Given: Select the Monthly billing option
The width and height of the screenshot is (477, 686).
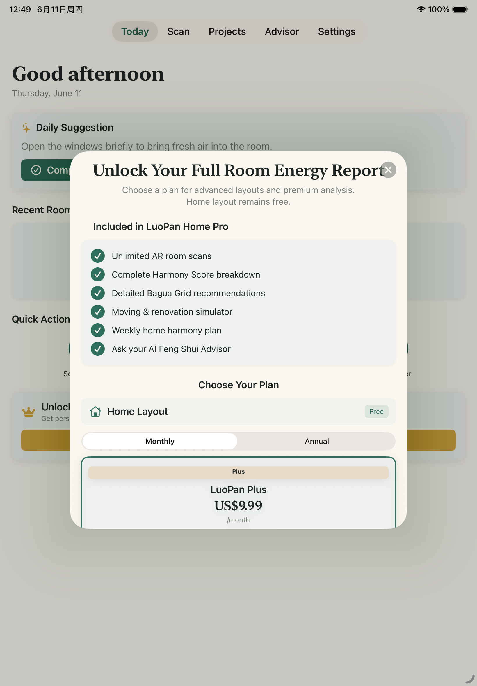Looking at the screenshot, I should point(160,441).
